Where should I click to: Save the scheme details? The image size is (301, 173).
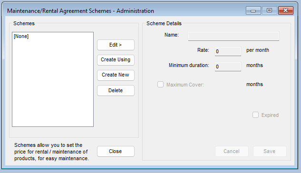point(270,151)
